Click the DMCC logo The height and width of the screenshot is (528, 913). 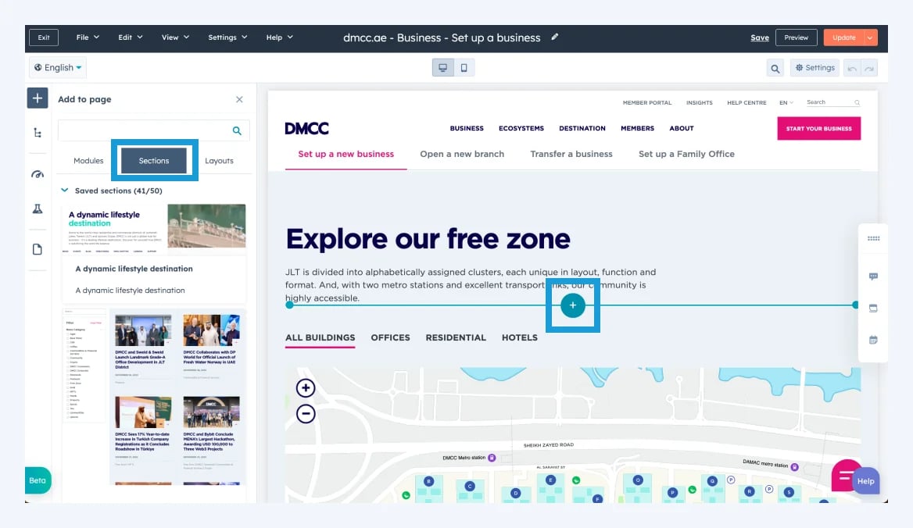coord(307,129)
